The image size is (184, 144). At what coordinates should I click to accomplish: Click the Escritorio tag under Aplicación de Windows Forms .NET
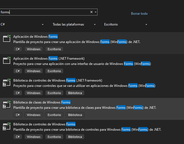pyautogui.click(x=54, y=49)
